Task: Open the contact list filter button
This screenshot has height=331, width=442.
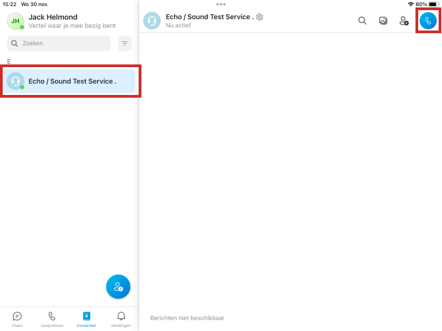Action: [124, 43]
